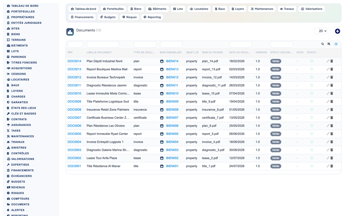Open BIEN012 property link
This screenshot has width=348, height=216.
(172, 77)
